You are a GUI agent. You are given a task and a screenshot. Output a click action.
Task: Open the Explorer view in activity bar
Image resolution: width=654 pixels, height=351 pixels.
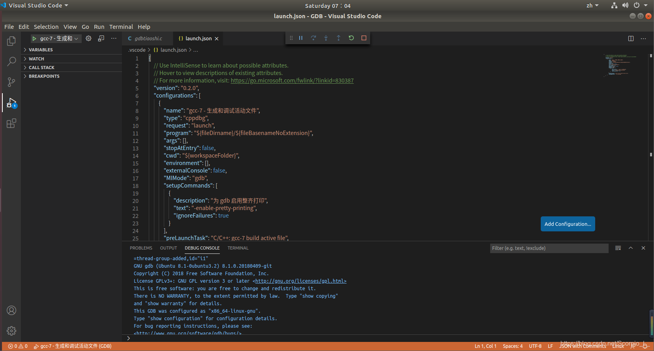[x=11, y=41]
